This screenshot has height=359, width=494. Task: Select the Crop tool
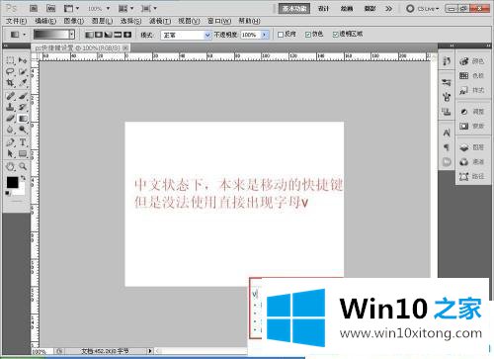10,82
